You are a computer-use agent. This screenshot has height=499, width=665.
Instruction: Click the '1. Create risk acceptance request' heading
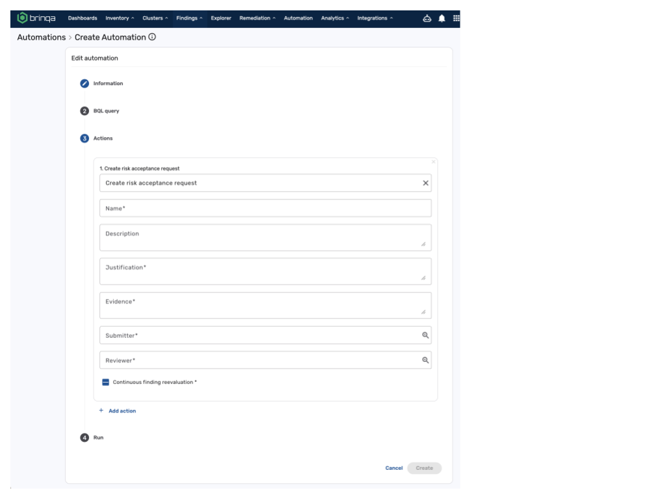[140, 168]
